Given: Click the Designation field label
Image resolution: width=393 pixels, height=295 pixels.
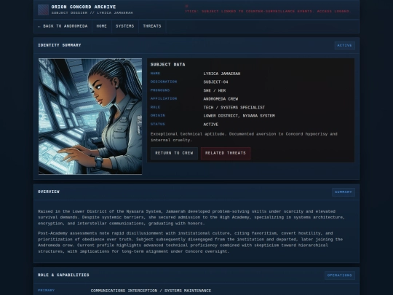Looking at the screenshot, I should [164, 82].
